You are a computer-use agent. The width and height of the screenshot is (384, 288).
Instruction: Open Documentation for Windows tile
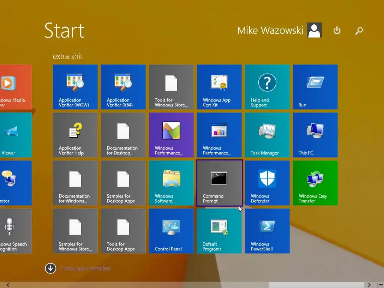click(x=75, y=183)
